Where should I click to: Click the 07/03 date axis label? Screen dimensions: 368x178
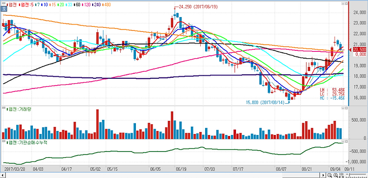tap(210, 169)
